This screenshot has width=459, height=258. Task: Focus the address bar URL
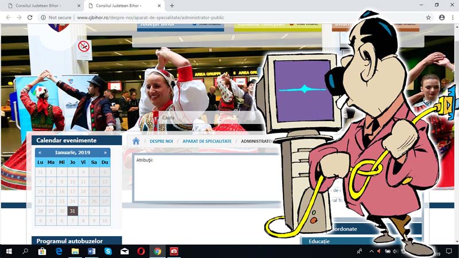tap(150, 18)
